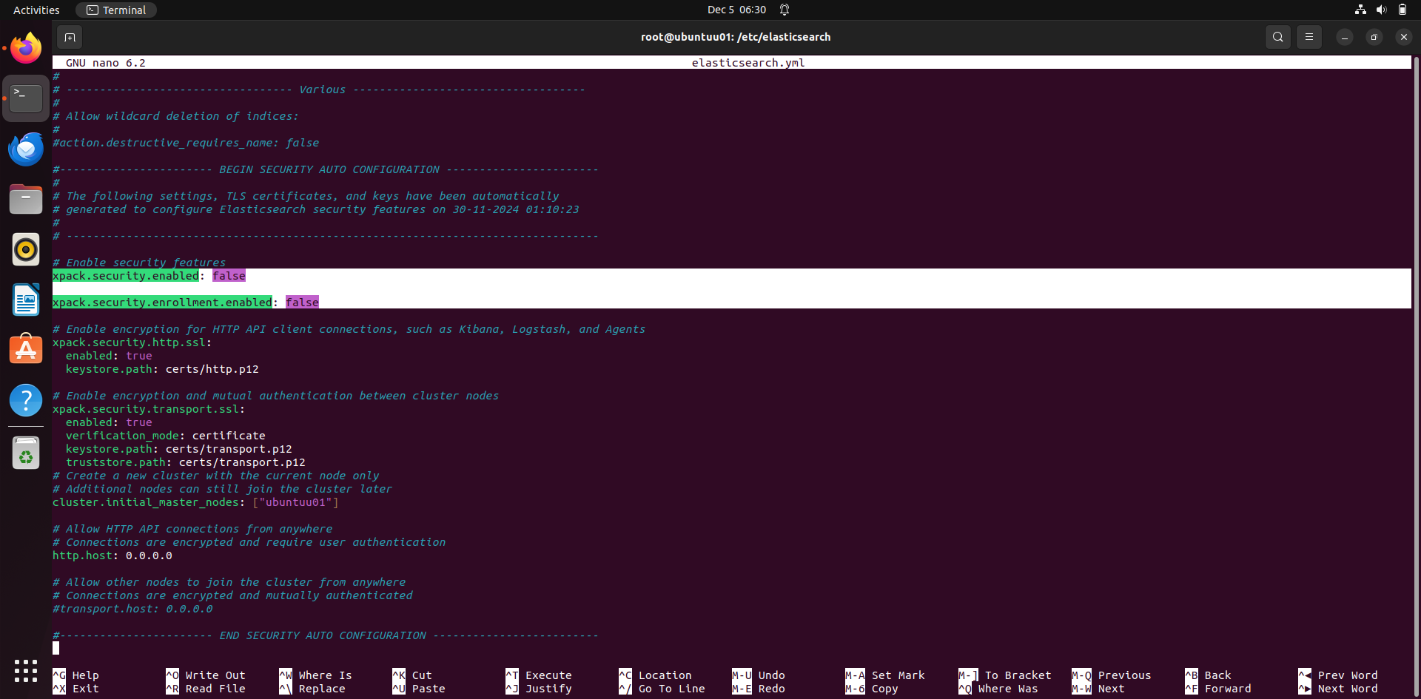Click the xpack.security.http.ssl line

click(132, 342)
